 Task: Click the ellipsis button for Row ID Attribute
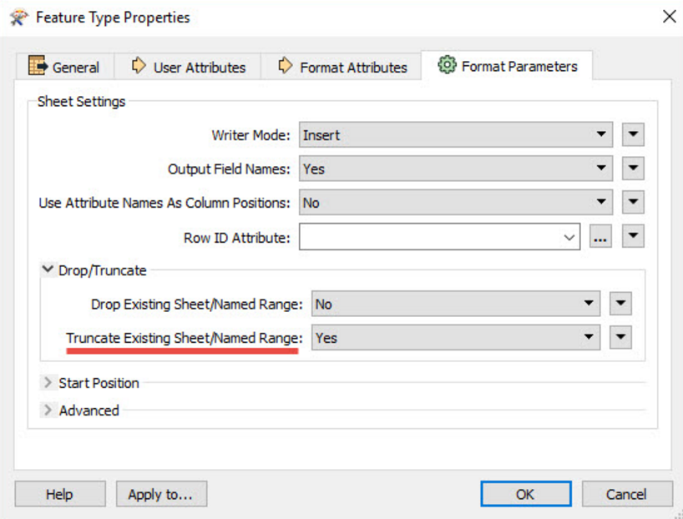[x=600, y=238]
